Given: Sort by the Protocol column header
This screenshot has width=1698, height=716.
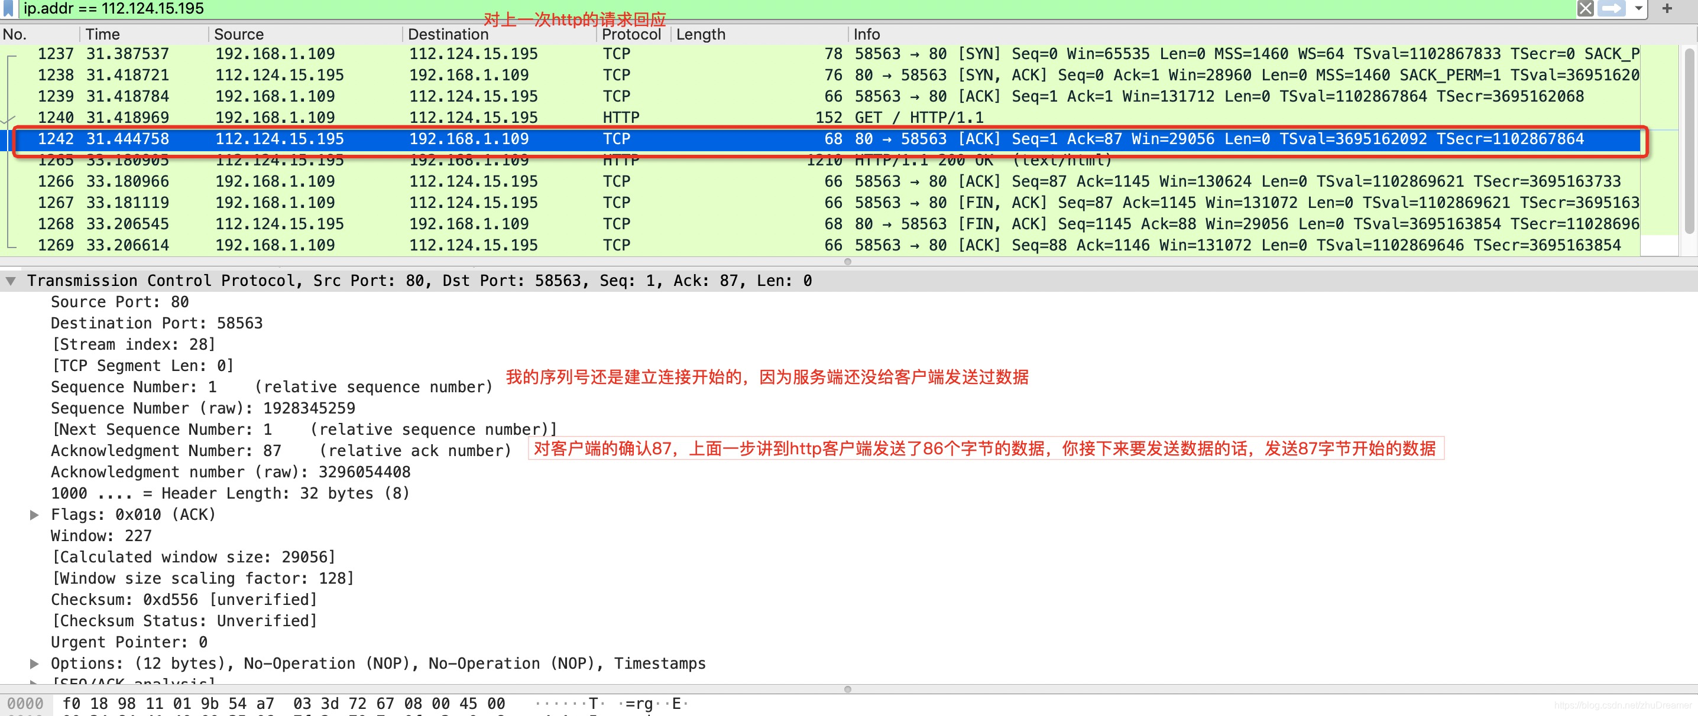Looking at the screenshot, I should click(633, 34).
